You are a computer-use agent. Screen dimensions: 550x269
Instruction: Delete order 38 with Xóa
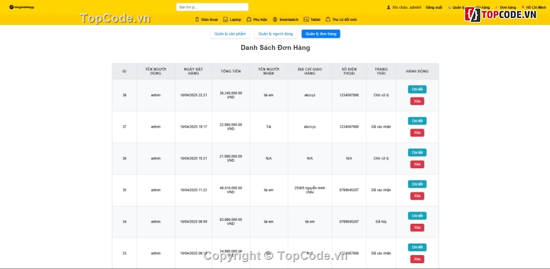point(417,101)
